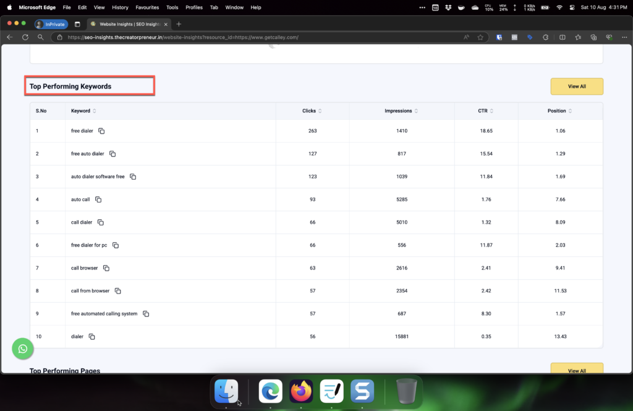Copy the 'call browser' keyword
This screenshot has height=411, width=633.
point(106,268)
